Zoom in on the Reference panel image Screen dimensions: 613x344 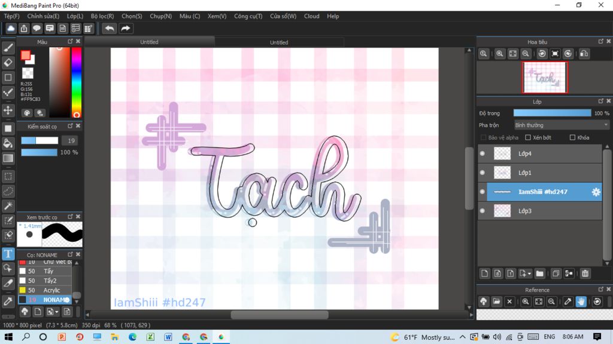pos(526,302)
